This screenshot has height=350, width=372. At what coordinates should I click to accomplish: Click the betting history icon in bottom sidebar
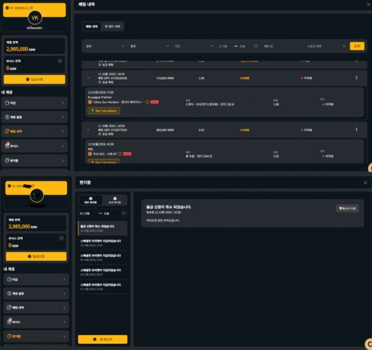pyautogui.click(x=9, y=308)
